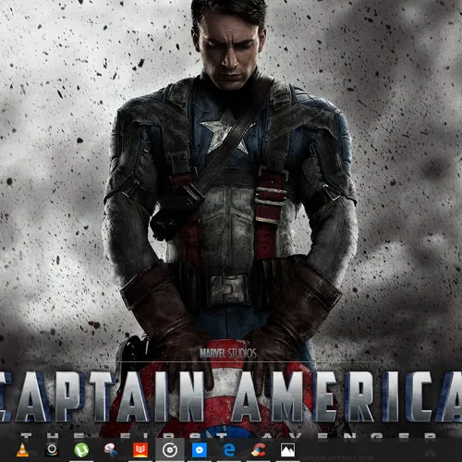Click the word AMERICA in the title

[x=347, y=396]
